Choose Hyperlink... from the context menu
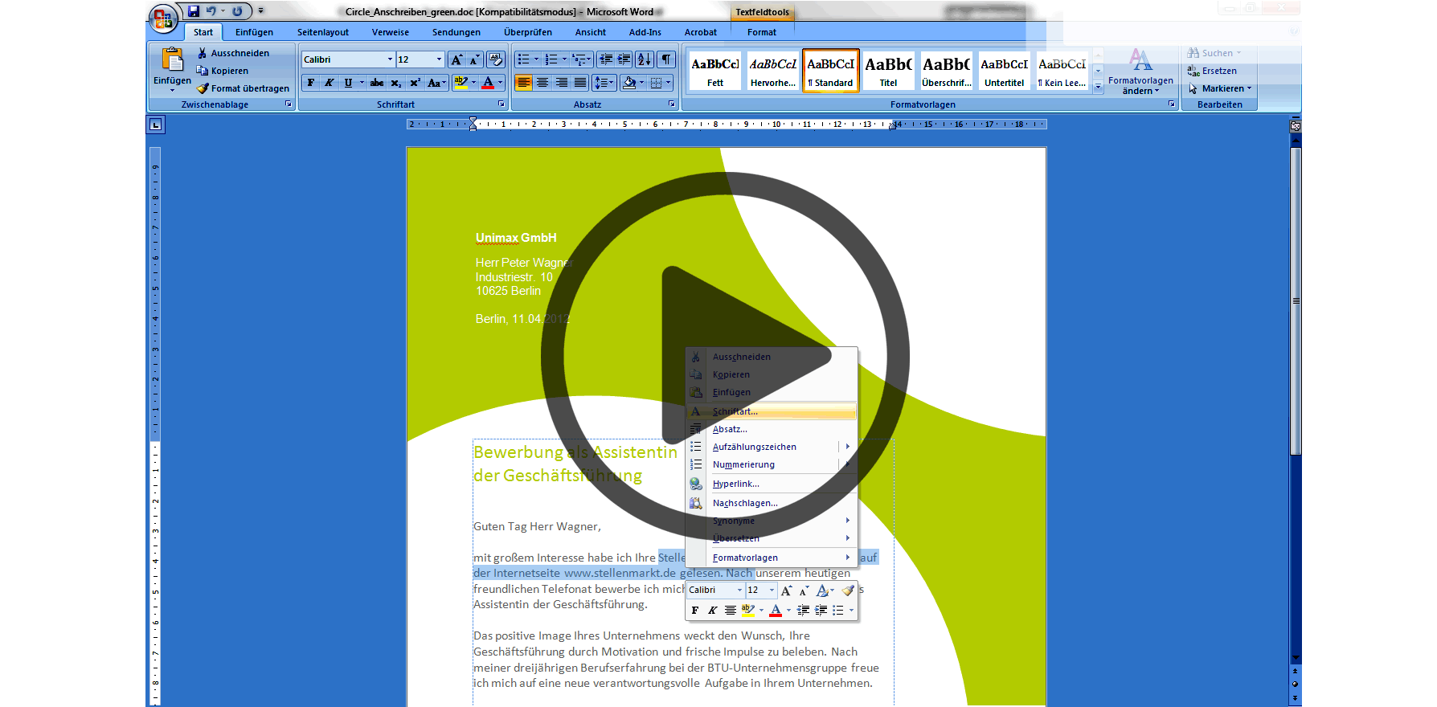The width and height of the screenshot is (1437, 707). (735, 484)
